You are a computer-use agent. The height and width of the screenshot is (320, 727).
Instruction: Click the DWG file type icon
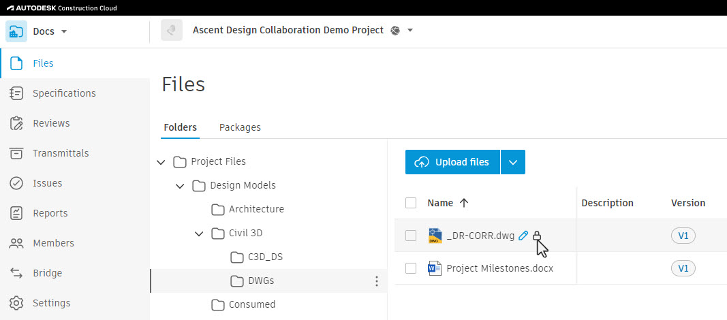point(435,236)
